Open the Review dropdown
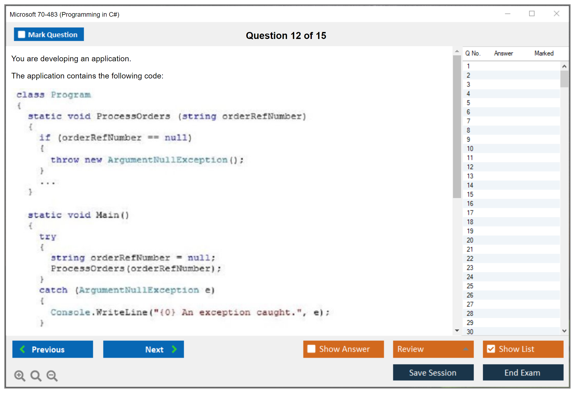Image resolution: width=577 pixels, height=395 pixels. point(466,349)
